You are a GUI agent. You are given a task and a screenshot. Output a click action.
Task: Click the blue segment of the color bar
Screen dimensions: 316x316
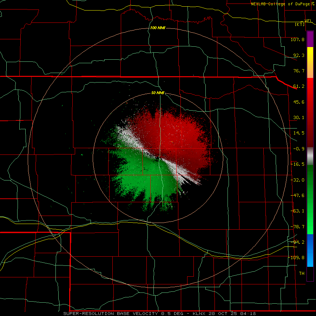click(x=310, y=250)
